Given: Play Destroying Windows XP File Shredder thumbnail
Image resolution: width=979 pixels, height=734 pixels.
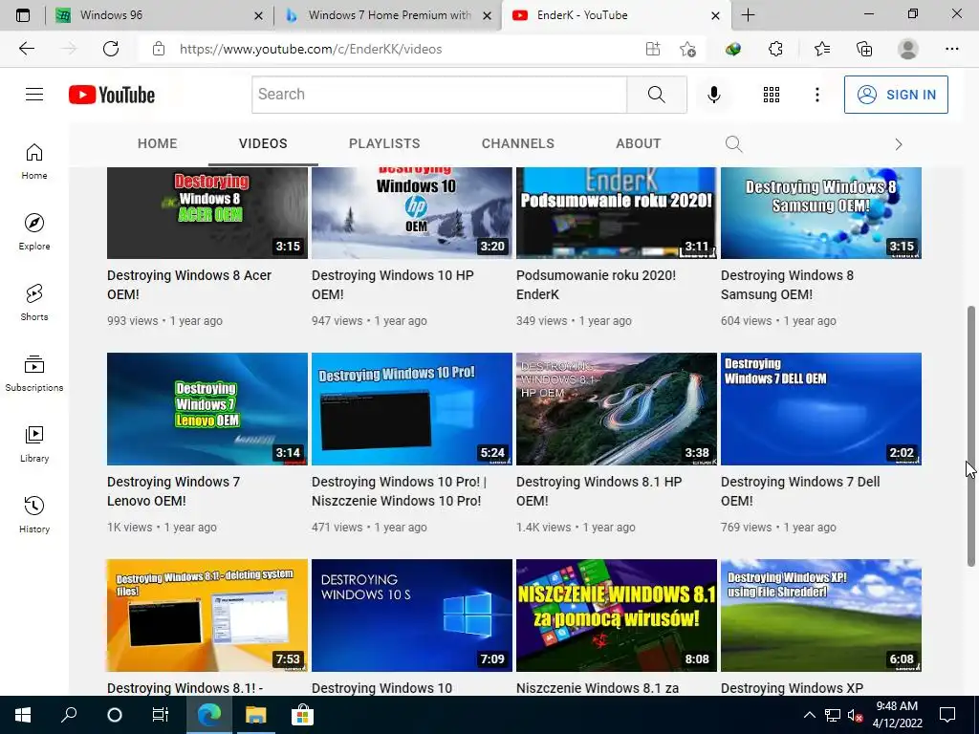Looking at the screenshot, I should 821,615.
